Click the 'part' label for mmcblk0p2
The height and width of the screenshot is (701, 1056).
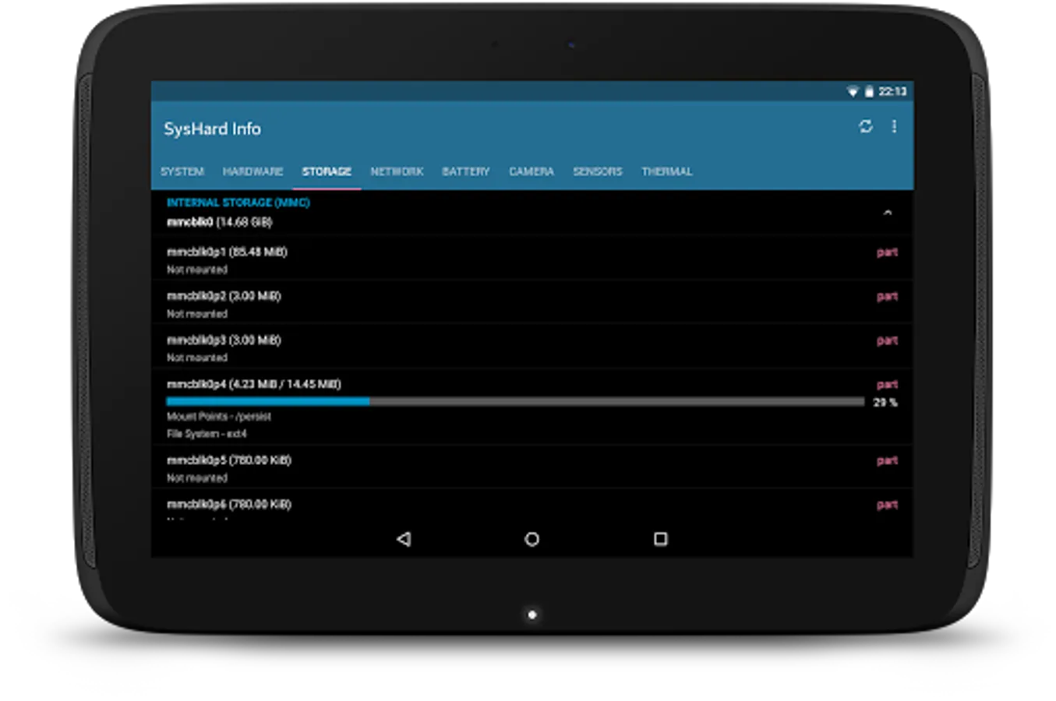click(887, 297)
